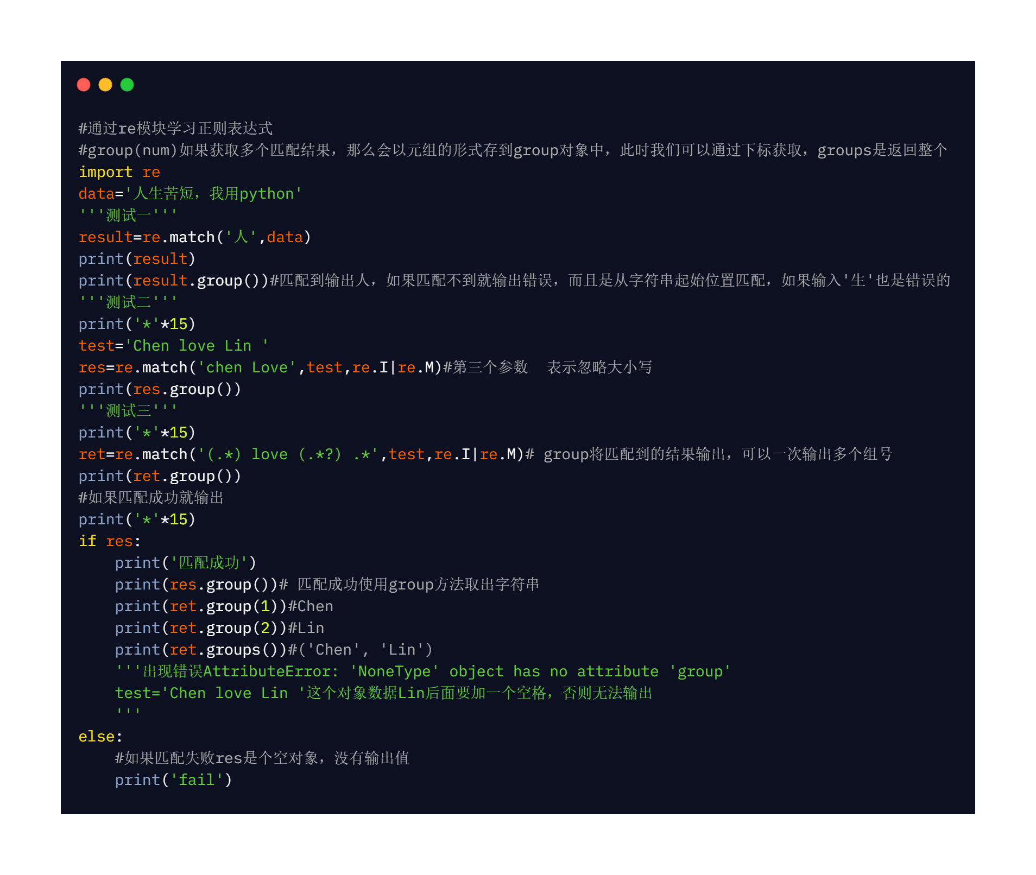Image resolution: width=1036 pixels, height=875 pixels.
Task: Click the line 'print(ret.groups())'
Action: pos(274,650)
